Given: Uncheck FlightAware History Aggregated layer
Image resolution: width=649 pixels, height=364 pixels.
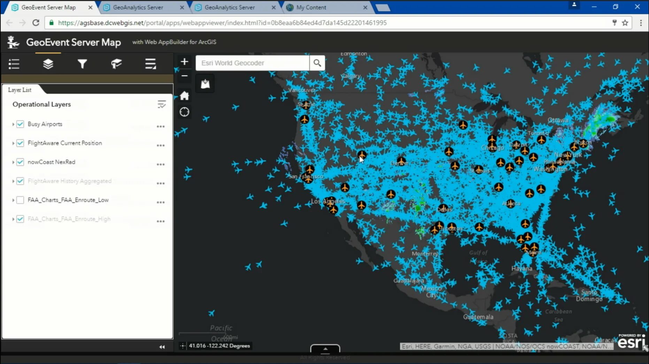Looking at the screenshot, I should coord(20,181).
